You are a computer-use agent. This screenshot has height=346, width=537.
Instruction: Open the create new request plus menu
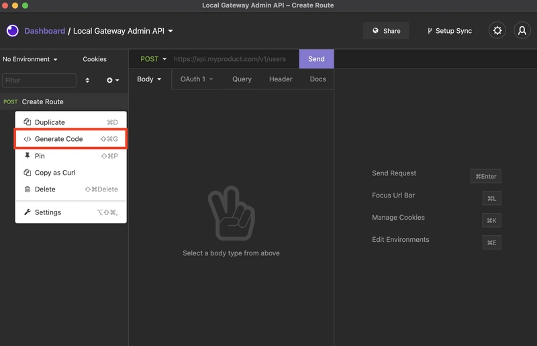[113, 80]
